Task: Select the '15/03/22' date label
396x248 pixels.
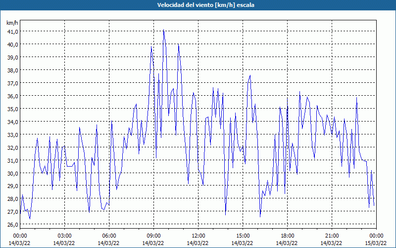Action: tap(376, 243)
